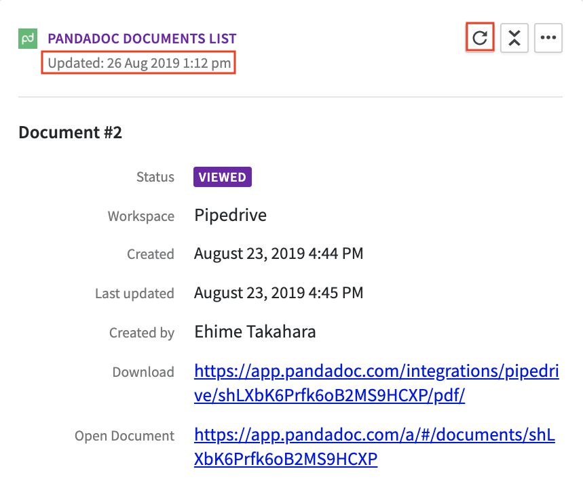Click the creator name Ehime Takahara
Screen dimensions: 583x488
pyautogui.click(x=255, y=332)
